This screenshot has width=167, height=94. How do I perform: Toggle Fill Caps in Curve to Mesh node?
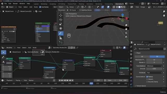pos(85,66)
